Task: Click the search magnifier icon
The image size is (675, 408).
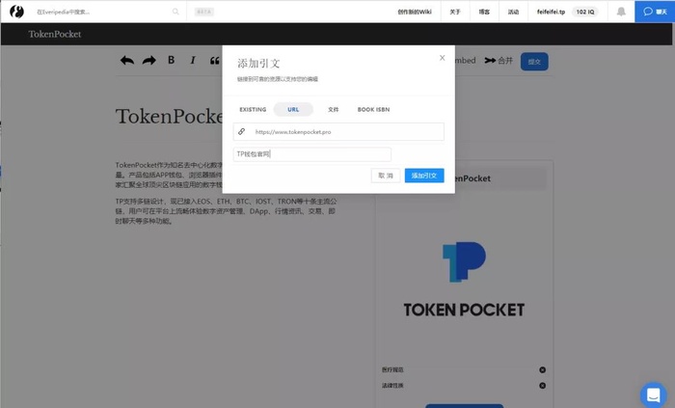Action: pyautogui.click(x=175, y=12)
